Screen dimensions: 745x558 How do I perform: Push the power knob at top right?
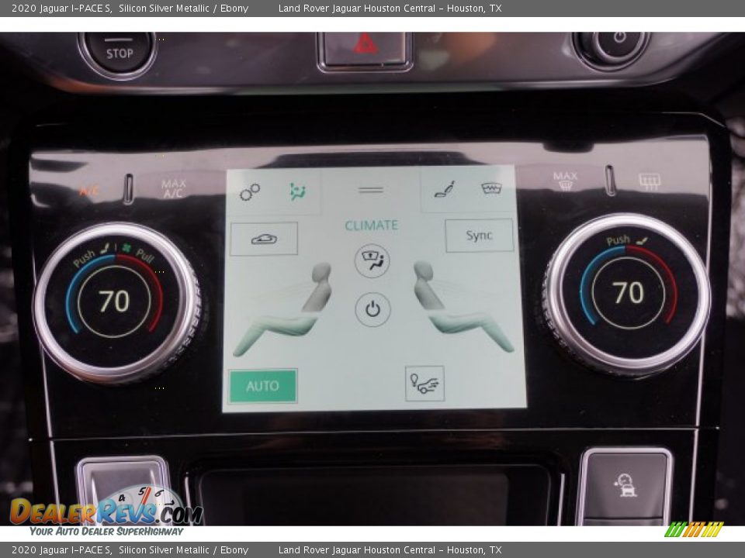(611, 47)
